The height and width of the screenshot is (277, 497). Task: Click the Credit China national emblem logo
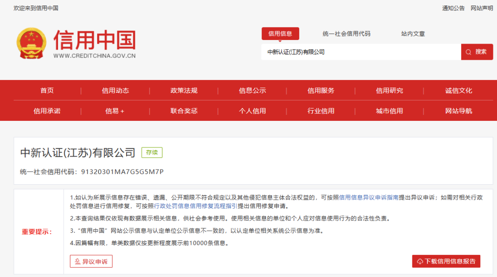[31, 44]
